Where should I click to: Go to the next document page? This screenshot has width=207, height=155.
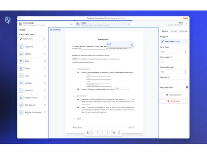click(x=107, y=133)
